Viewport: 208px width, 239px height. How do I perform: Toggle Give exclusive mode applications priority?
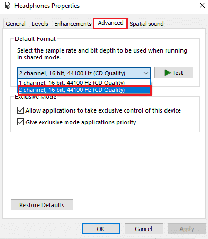[x=20, y=122]
